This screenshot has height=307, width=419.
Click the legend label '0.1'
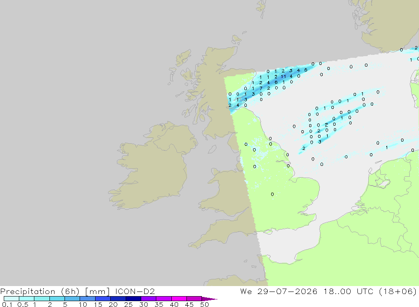coord(7,304)
